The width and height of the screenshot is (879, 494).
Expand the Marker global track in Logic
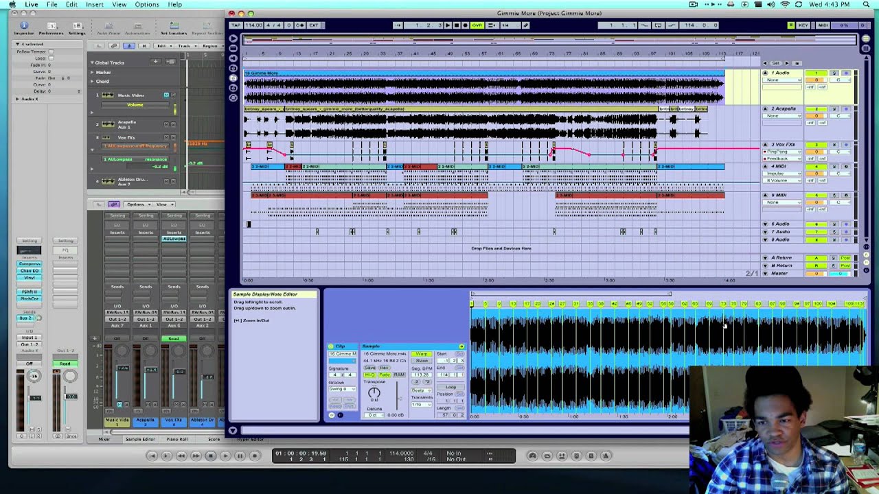pyautogui.click(x=92, y=72)
